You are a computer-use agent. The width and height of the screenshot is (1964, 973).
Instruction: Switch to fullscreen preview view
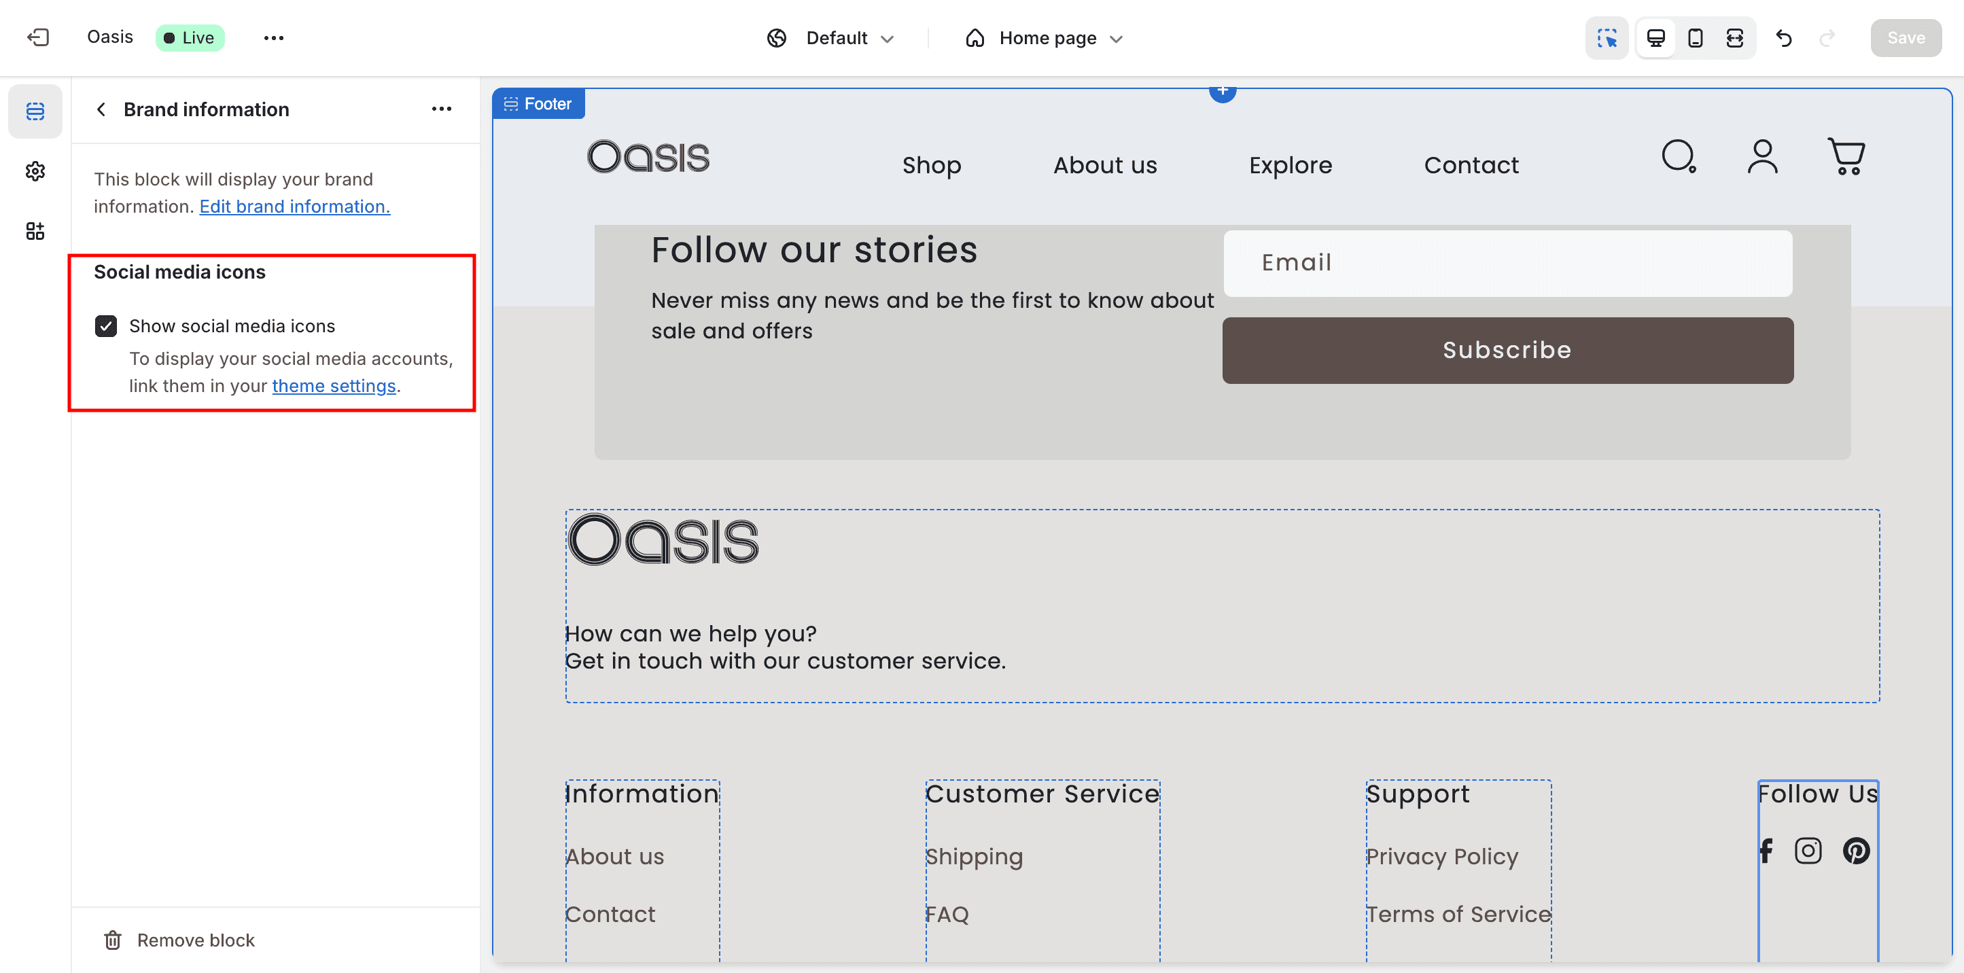point(1734,38)
